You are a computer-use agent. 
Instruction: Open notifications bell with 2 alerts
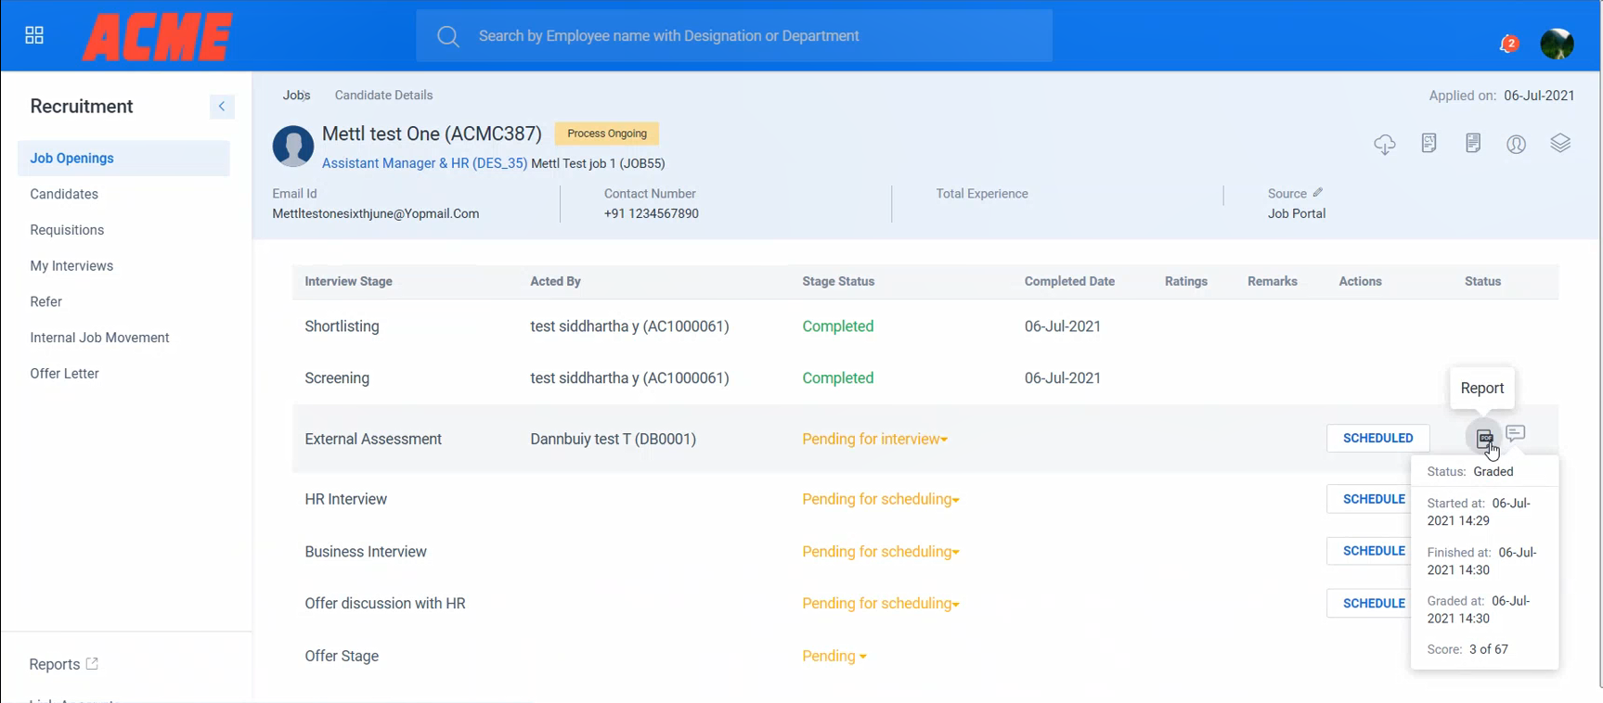(1508, 44)
